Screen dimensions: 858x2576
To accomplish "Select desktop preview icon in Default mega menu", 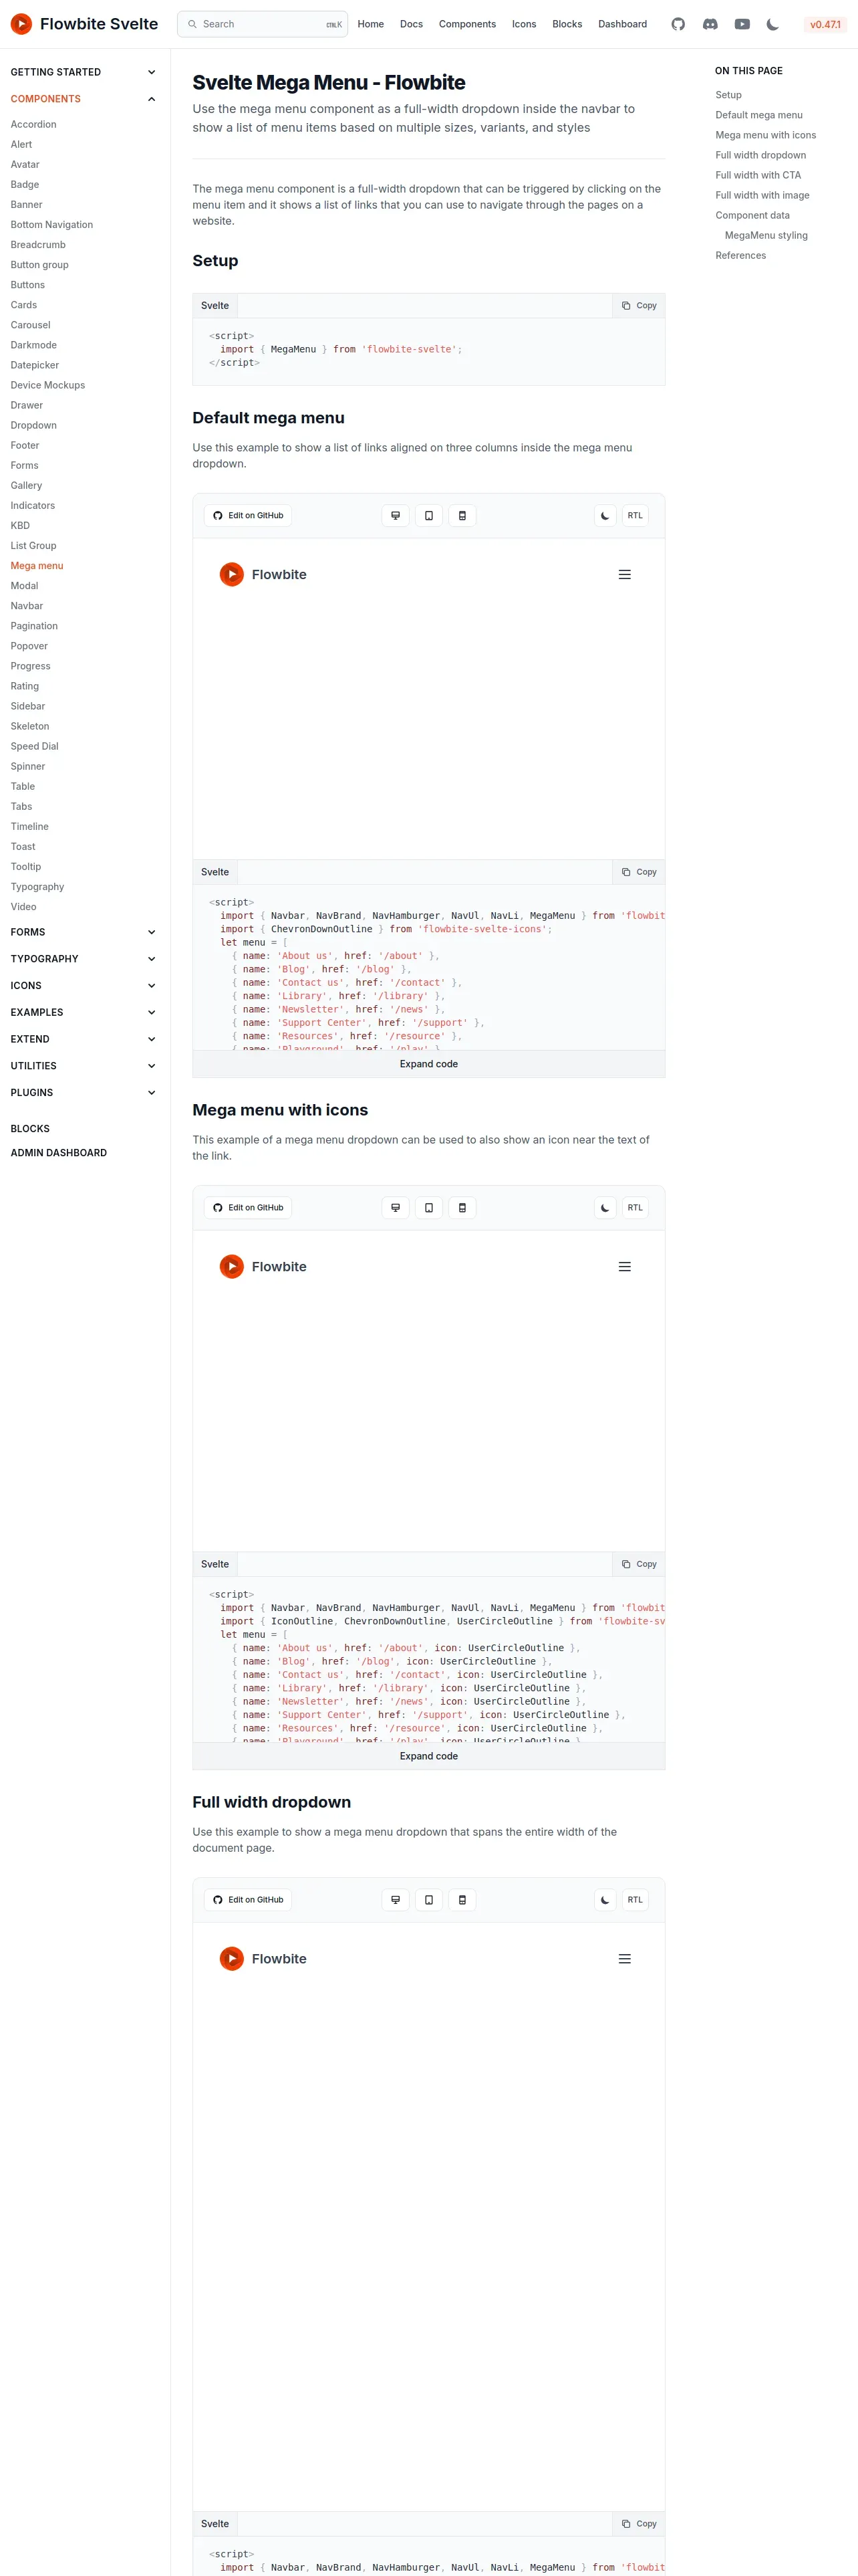I will tap(396, 516).
